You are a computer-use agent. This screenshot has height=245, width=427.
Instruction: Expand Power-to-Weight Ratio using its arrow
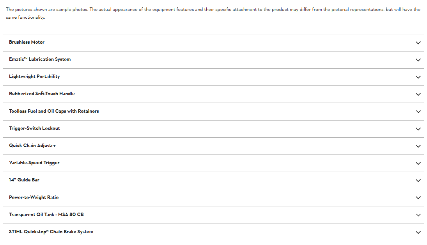tap(418, 198)
